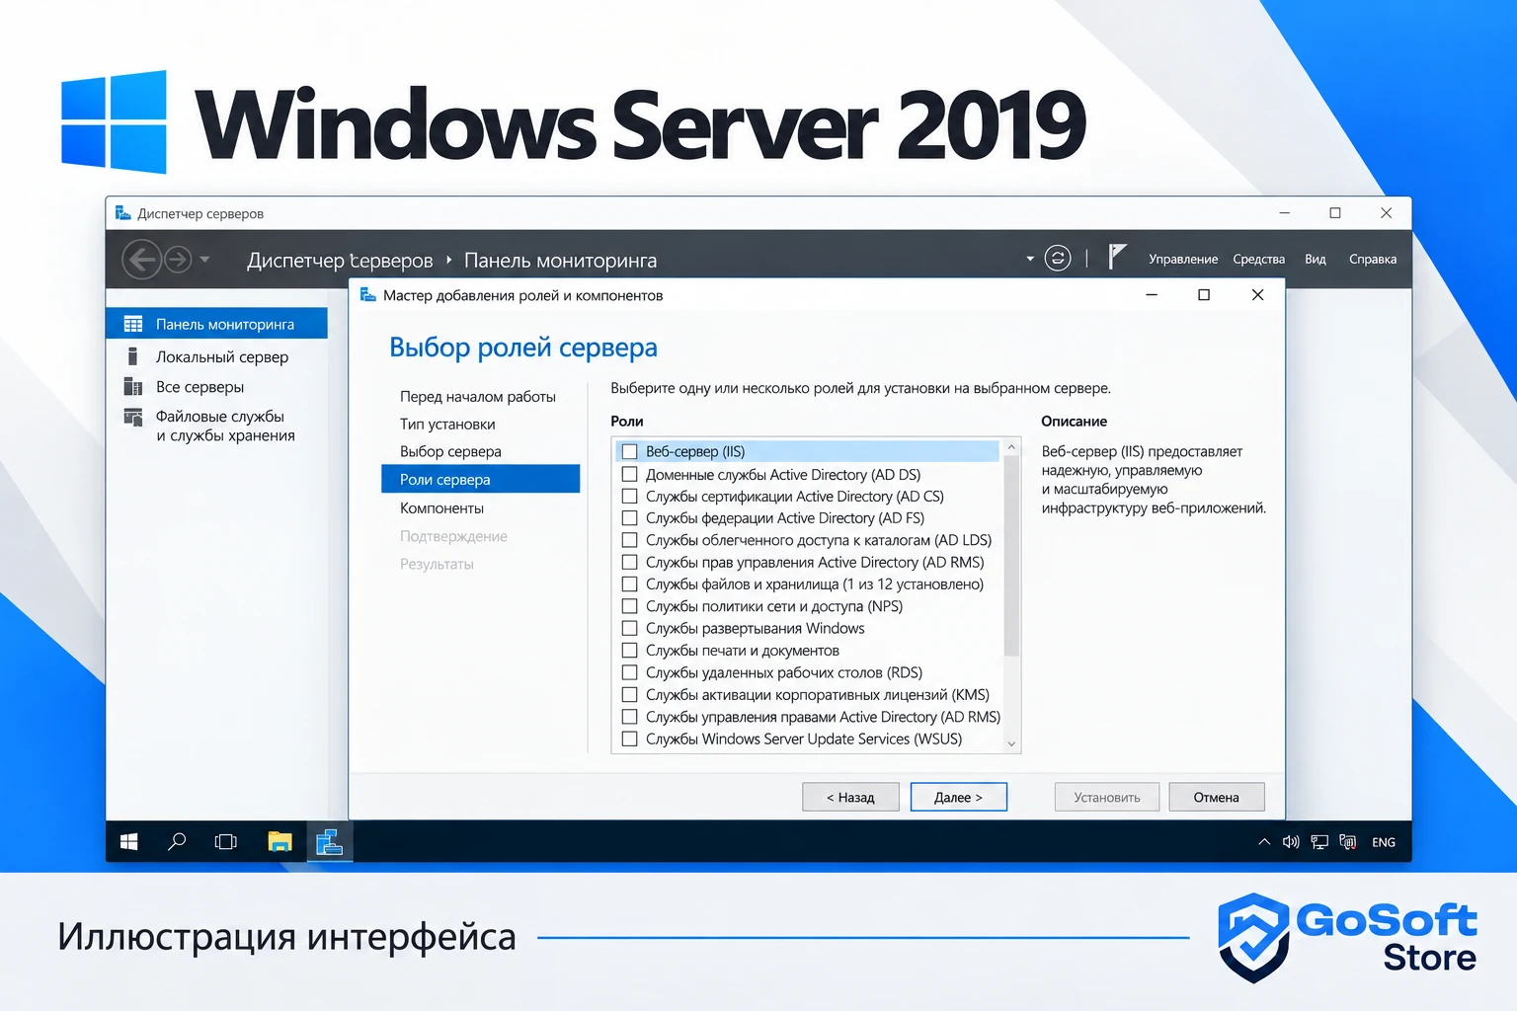The image size is (1517, 1011).
Task: Click the Отмена button
Action: (x=1216, y=797)
